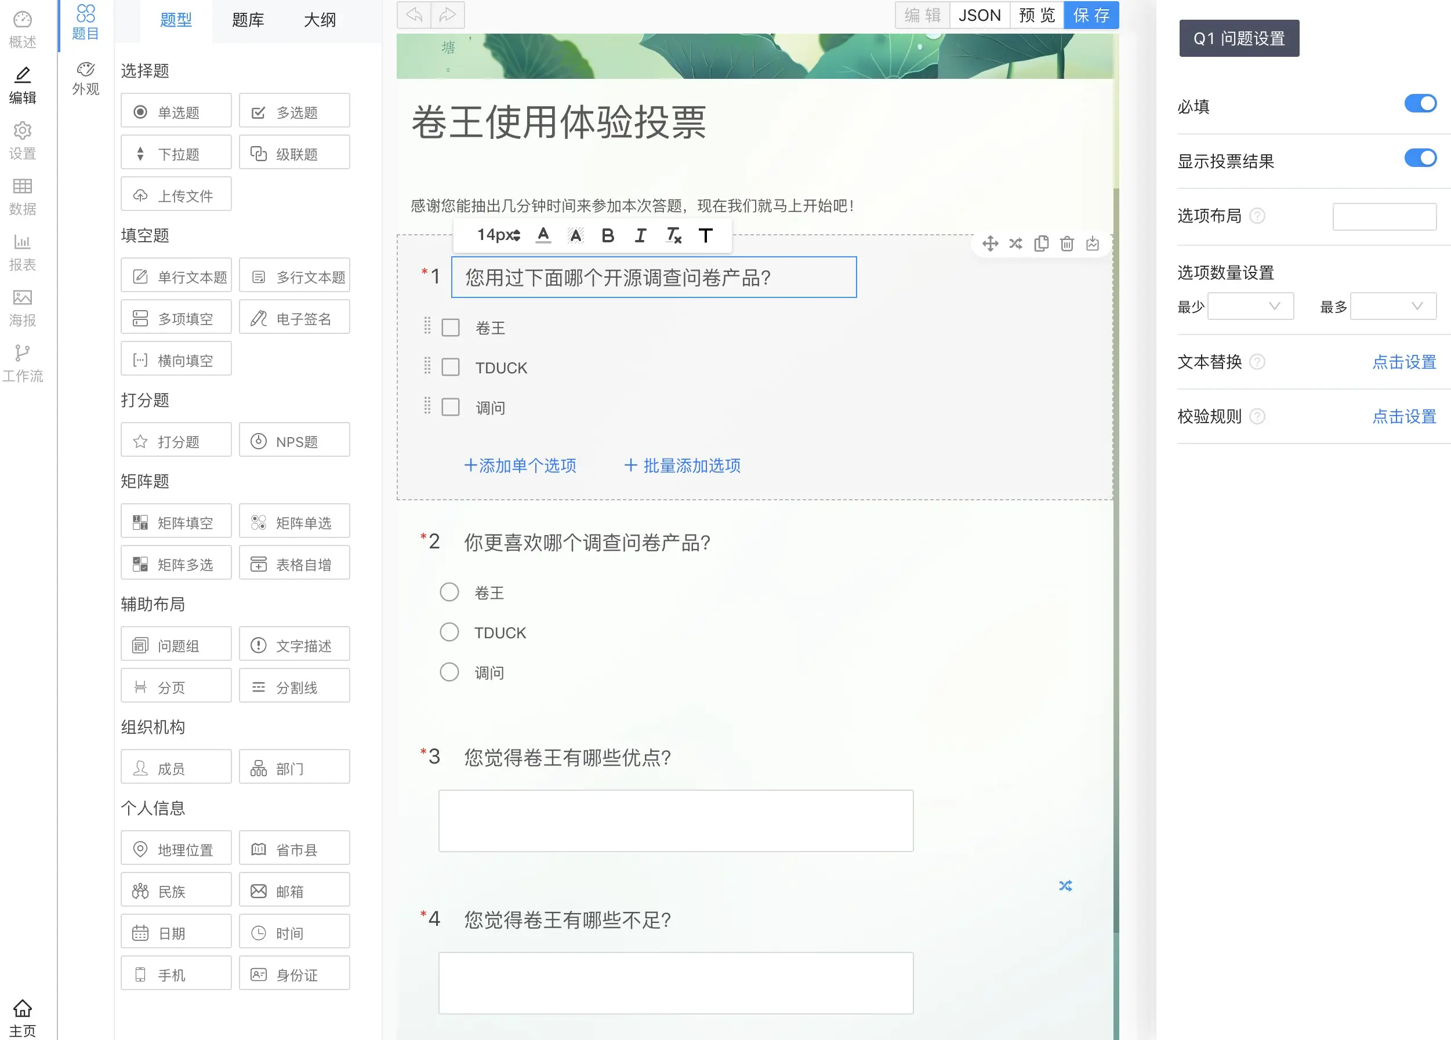Click the answer box under question 3

click(676, 821)
